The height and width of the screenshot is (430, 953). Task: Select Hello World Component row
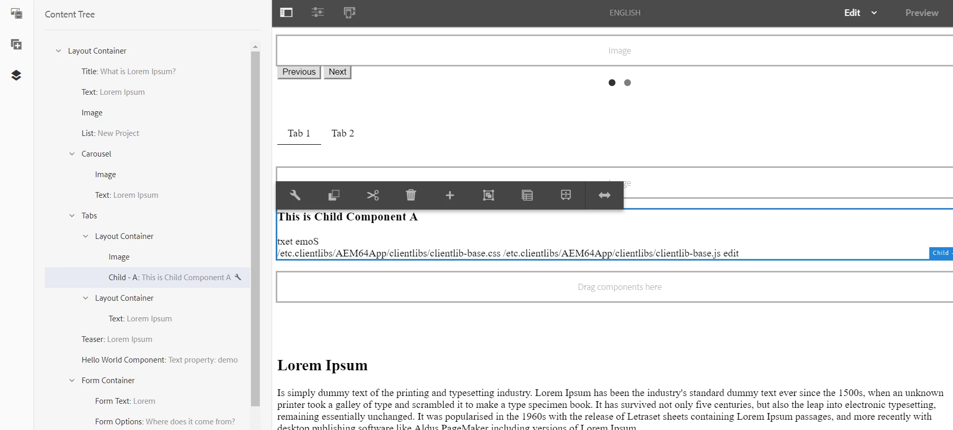(x=147, y=360)
